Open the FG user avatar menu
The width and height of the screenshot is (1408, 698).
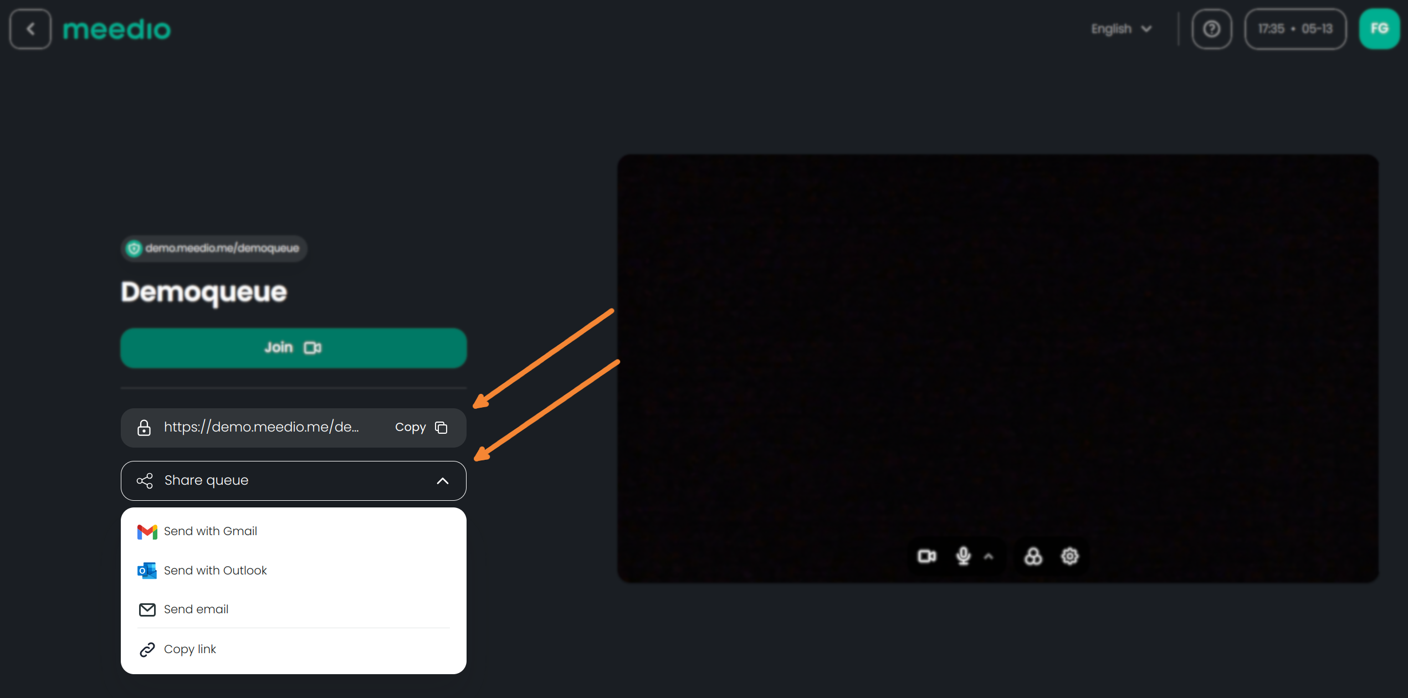point(1379,29)
